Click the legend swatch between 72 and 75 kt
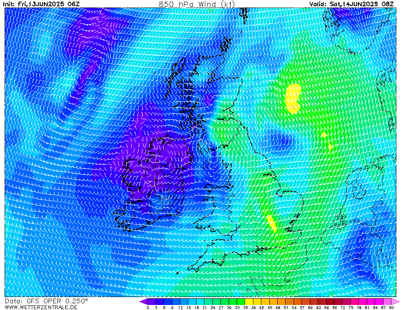This screenshot has height=310, width=401. click(347, 302)
